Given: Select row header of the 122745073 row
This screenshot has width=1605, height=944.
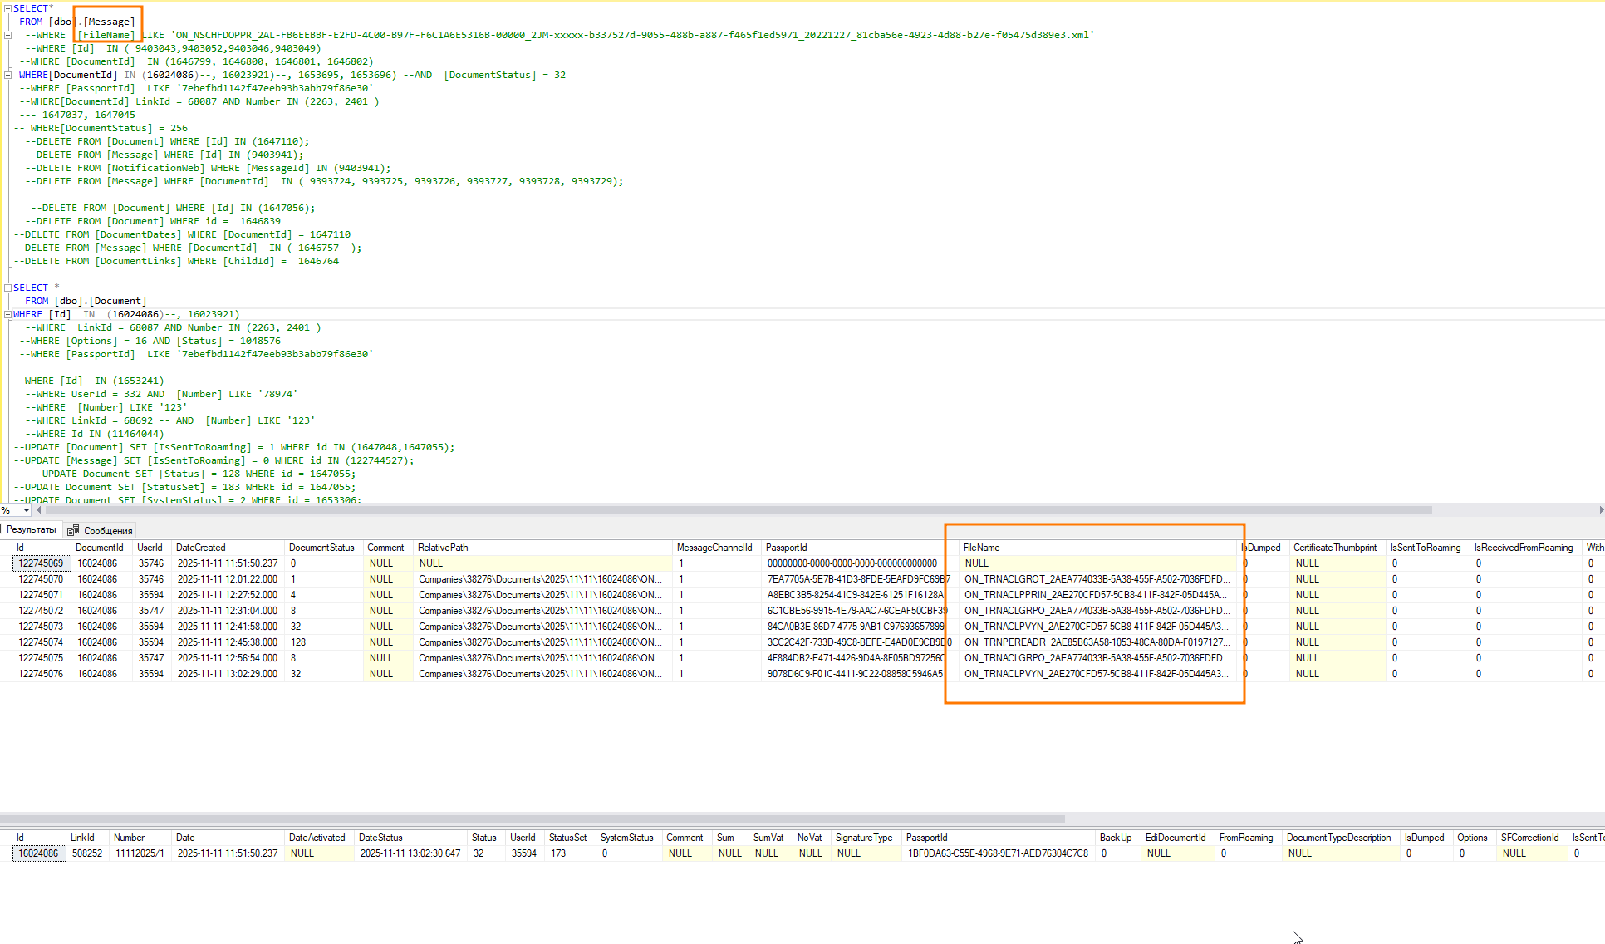Looking at the screenshot, I should point(6,627).
